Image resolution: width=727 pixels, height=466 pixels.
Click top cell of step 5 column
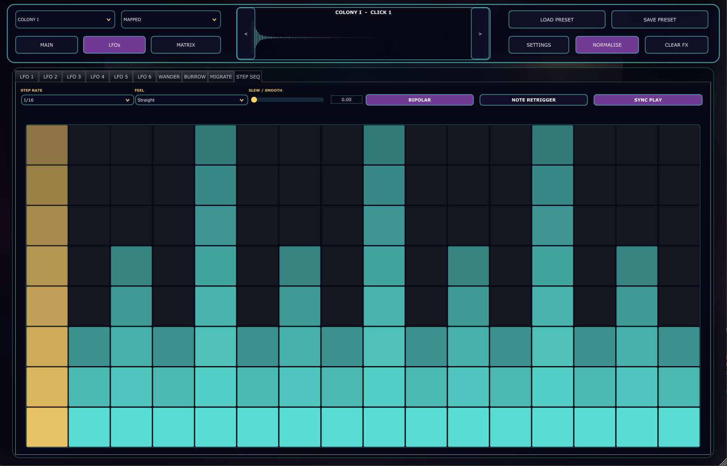pos(216,145)
